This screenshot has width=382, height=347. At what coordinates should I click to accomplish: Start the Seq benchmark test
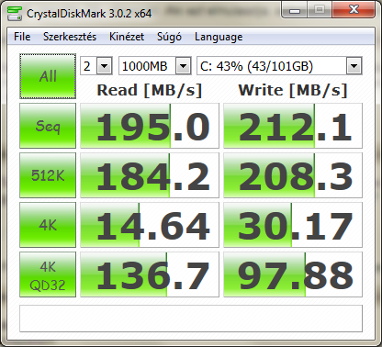[48, 126]
